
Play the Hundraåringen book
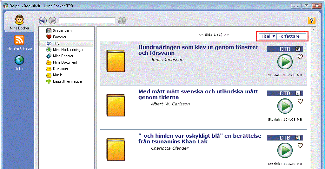point(285,62)
